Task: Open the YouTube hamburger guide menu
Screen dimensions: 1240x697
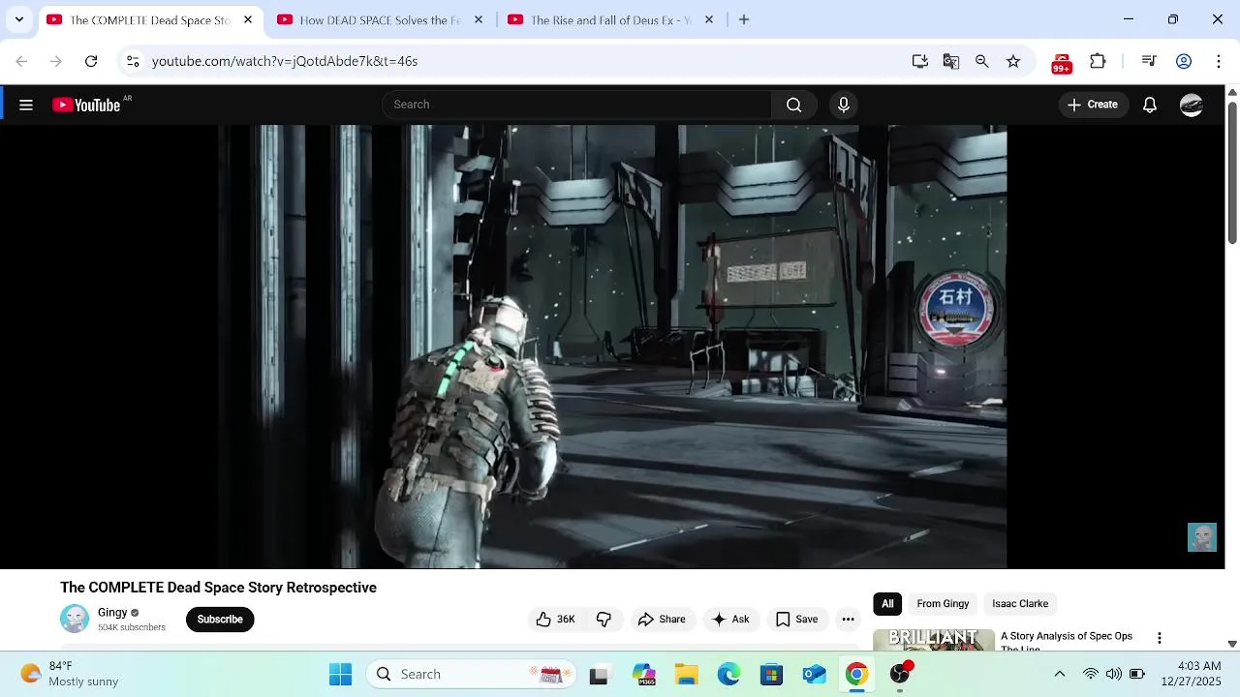Action: (x=26, y=105)
